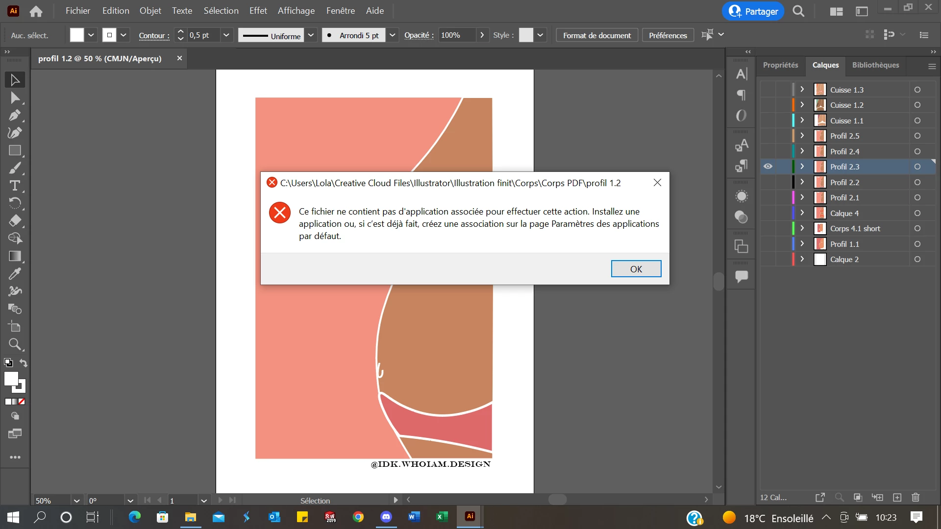Select the Eyedropper tool
Image resolution: width=941 pixels, height=529 pixels.
tap(15, 274)
